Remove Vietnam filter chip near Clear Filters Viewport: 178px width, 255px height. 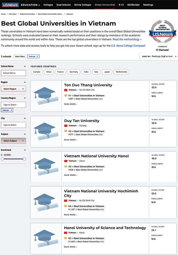[x=37, y=56]
